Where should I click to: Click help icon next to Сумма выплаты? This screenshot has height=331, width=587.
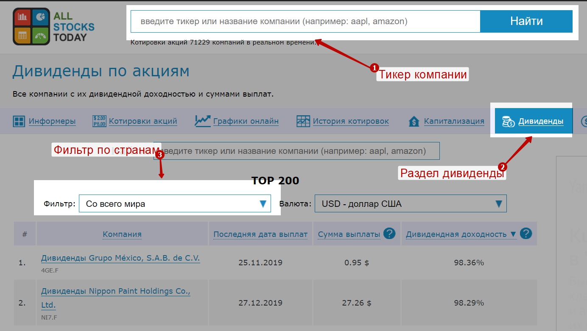tap(389, 234)
